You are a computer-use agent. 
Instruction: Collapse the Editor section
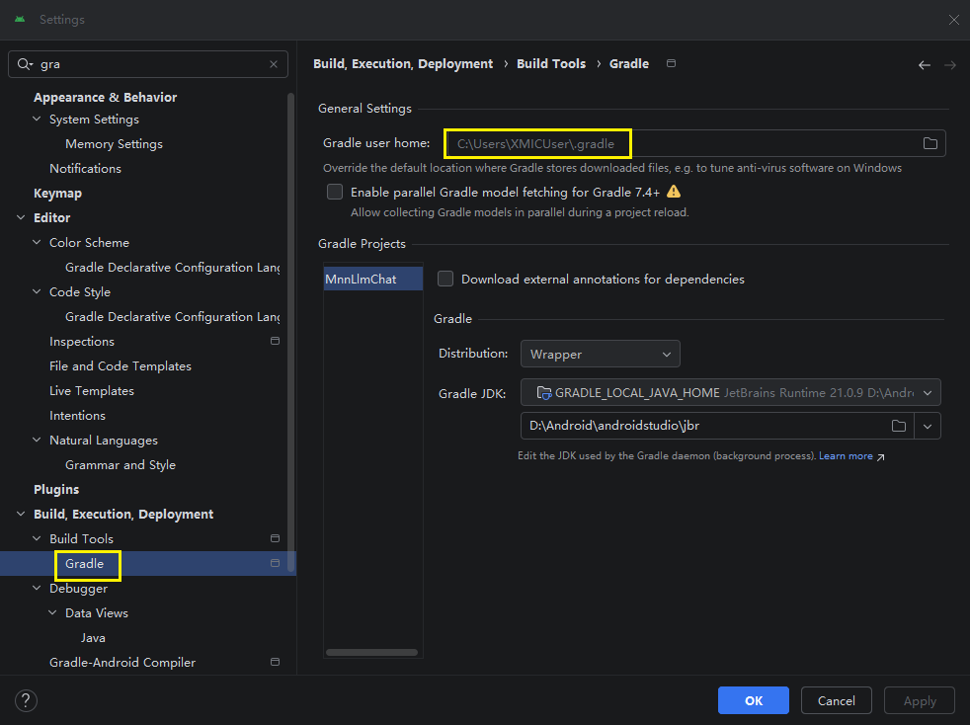[x=21, y=217]
